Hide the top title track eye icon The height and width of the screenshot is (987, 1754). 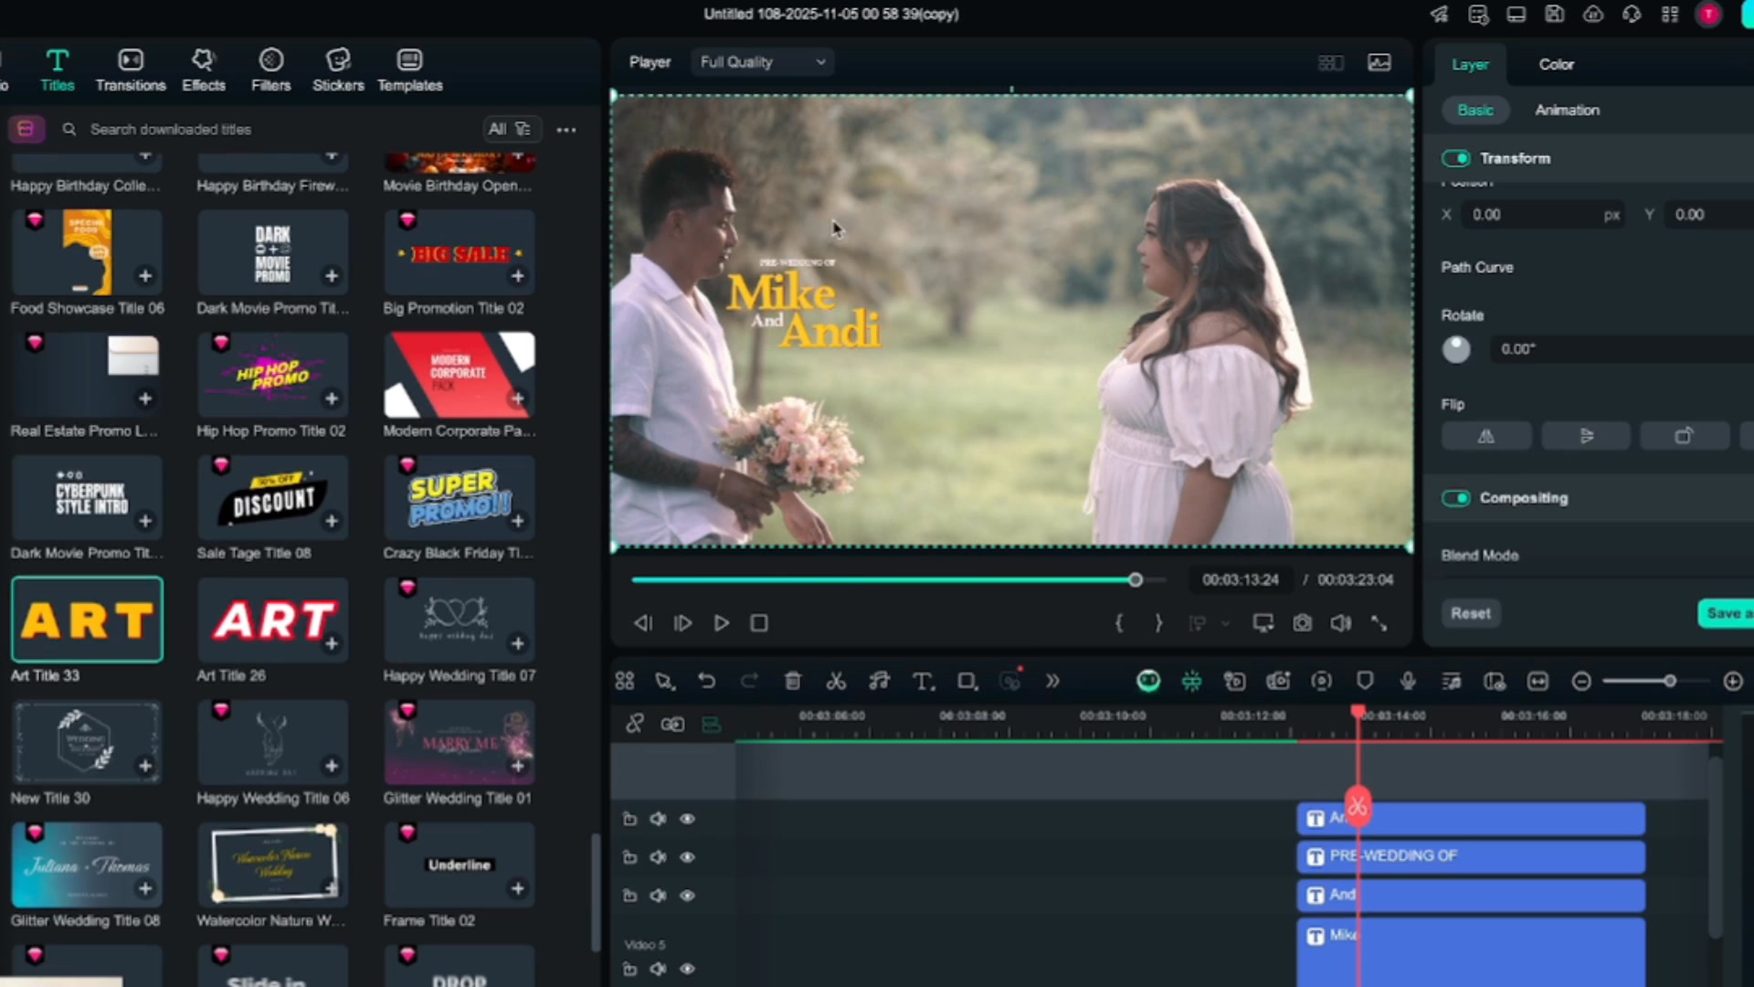[687, 819]
